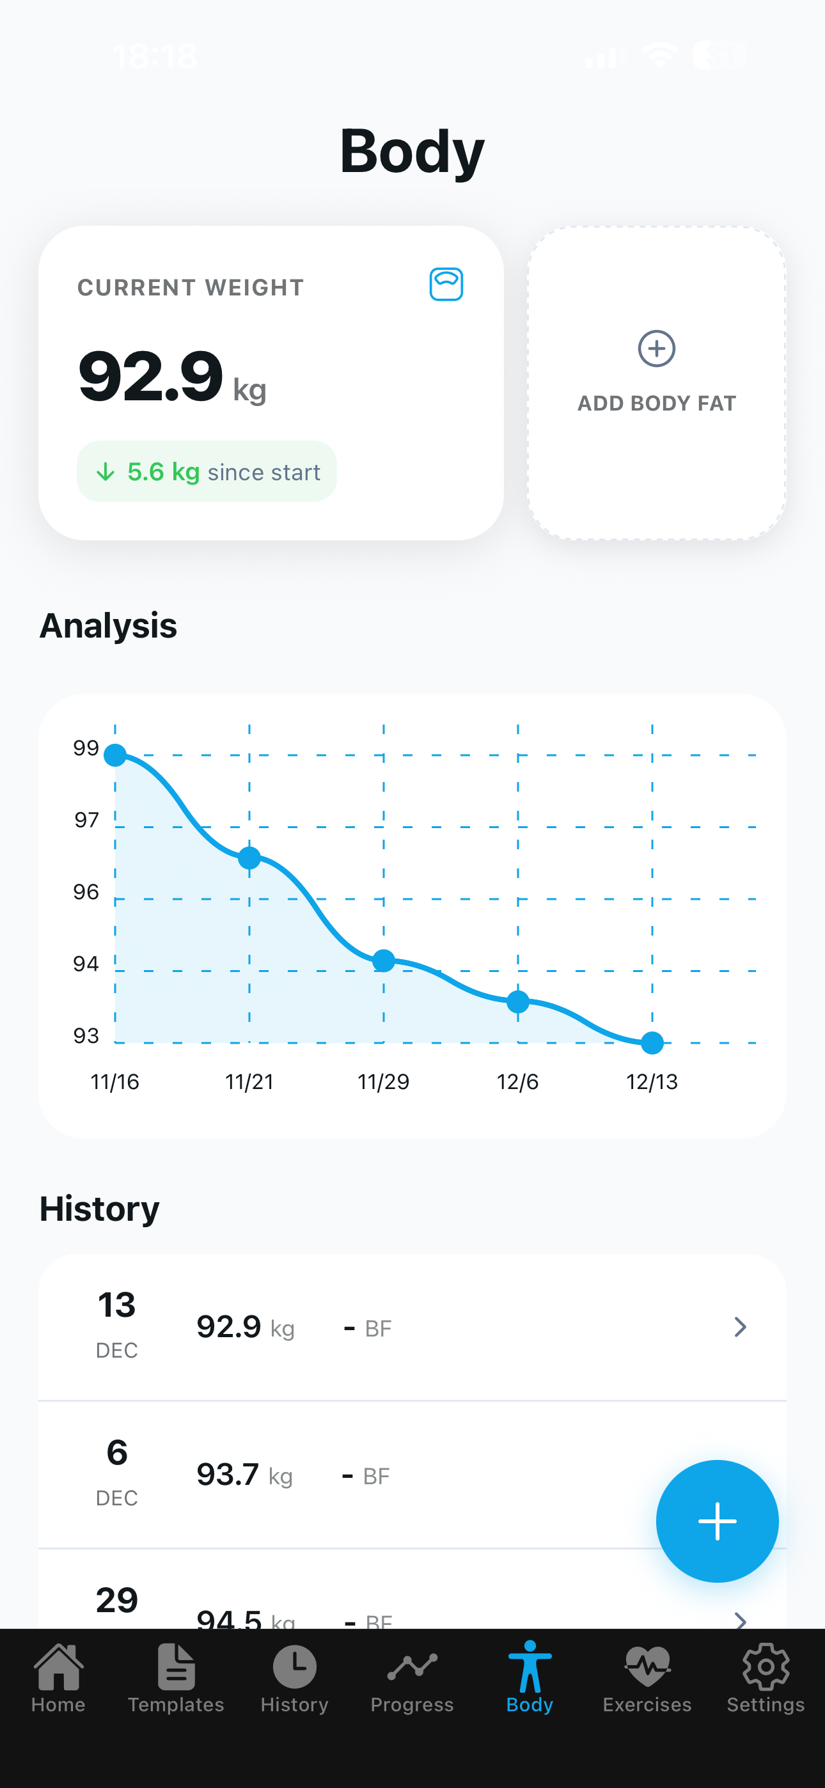The image size is (825, 1788).
Task: Open the Exercises tab
Action: (647, 1677)
